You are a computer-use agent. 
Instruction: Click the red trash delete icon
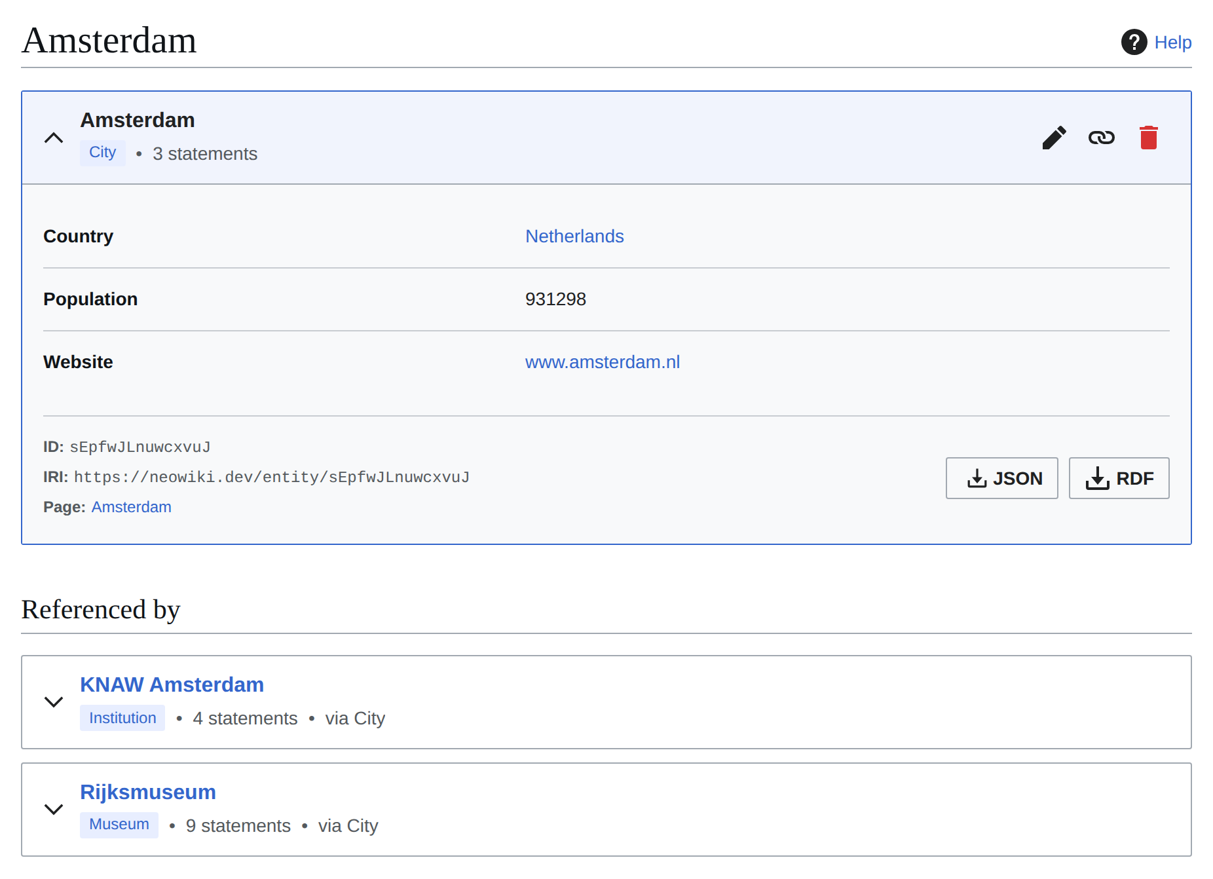pyautogui.click(x=1148, y=138)
